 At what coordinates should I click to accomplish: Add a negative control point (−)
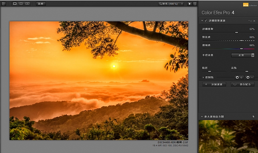pos(249,77)
